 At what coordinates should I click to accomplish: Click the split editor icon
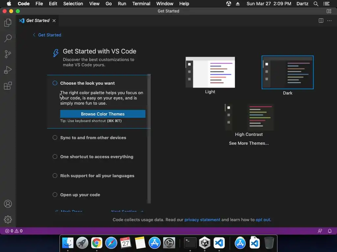pyautogui.click(x=321, y=21)
